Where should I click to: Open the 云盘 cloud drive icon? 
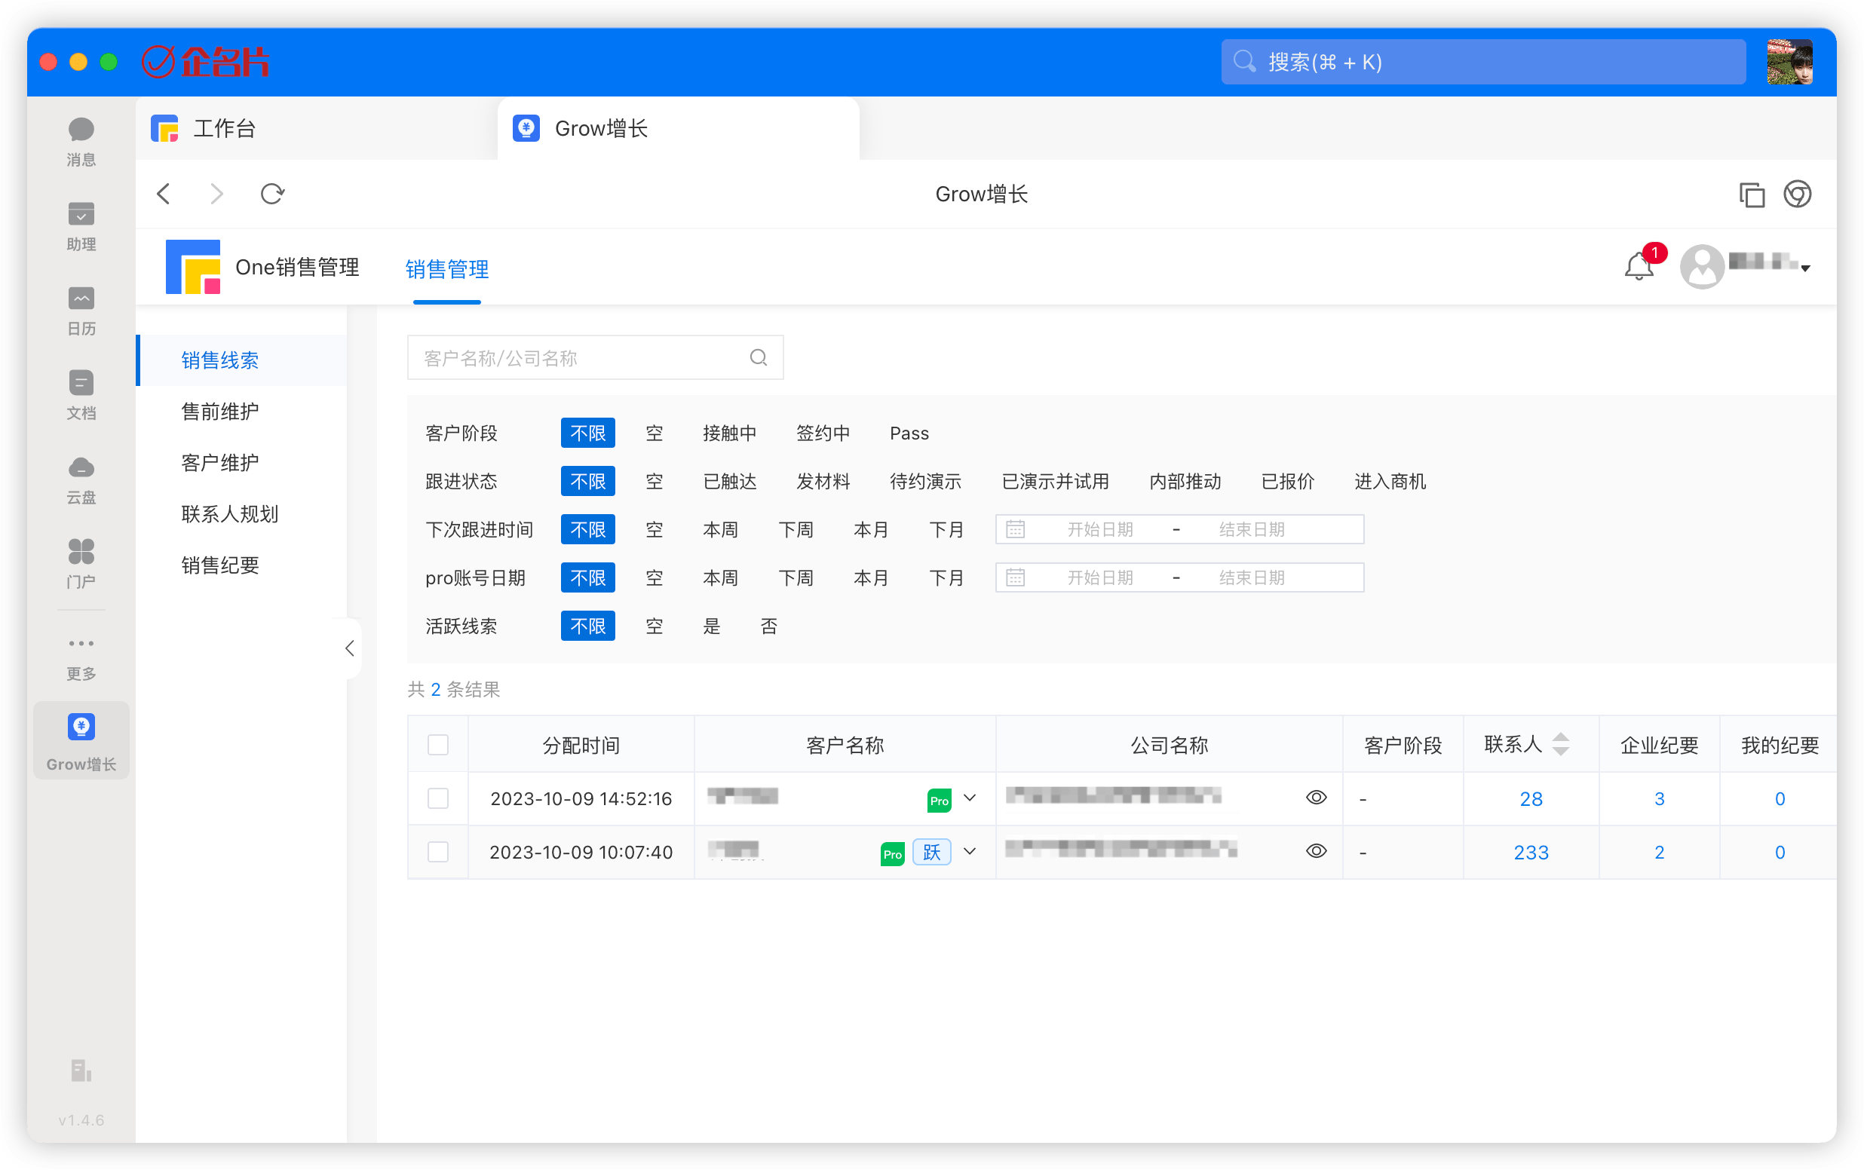tap(81, 478)
